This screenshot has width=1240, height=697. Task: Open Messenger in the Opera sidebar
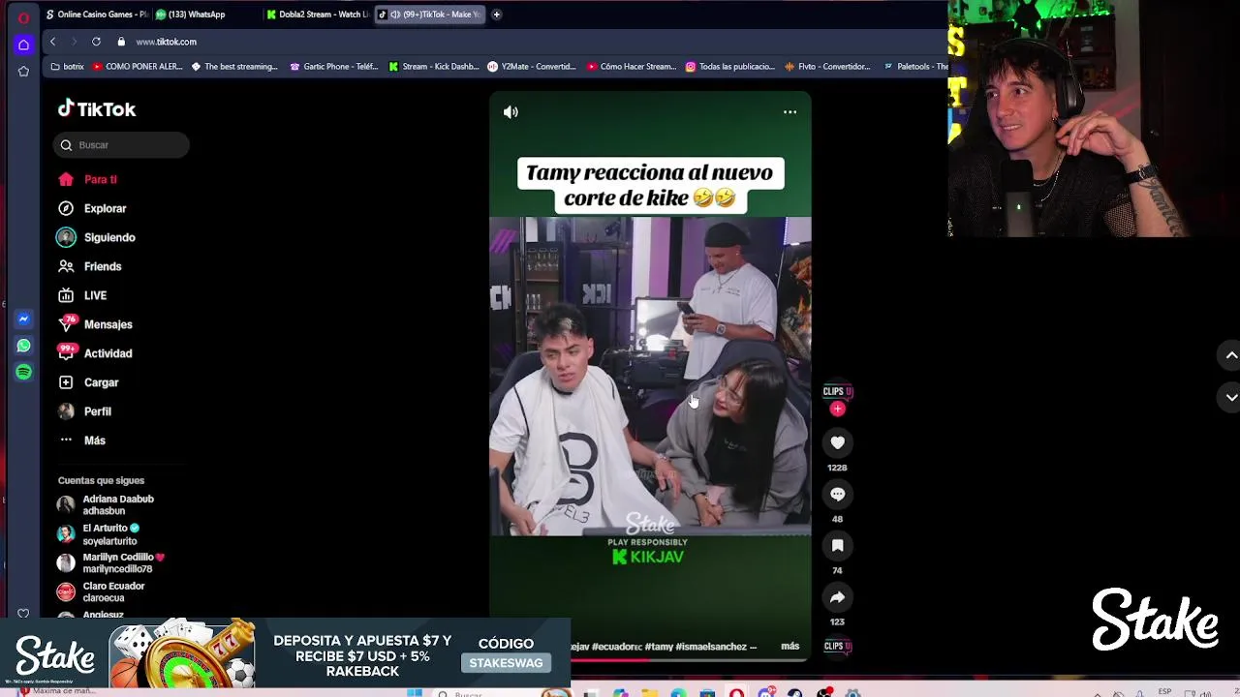click(x=23, y=318)
